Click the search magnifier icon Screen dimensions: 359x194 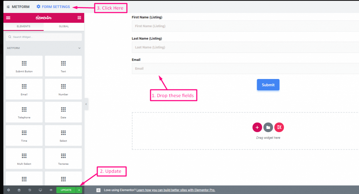pos(10,37)
